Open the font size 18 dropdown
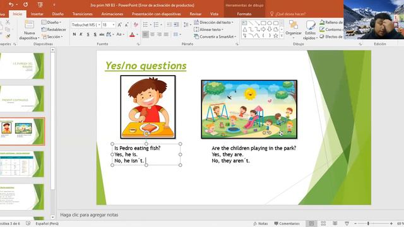This screenshot has height=227, width=404. (x=114, y=25)
